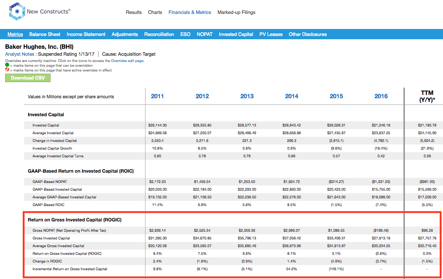Click the 2011 Invested Capital value $26,144.30
The width and height of the screenshot is (443, 279).
pos(157,125)
